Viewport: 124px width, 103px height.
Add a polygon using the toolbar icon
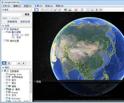47,10
